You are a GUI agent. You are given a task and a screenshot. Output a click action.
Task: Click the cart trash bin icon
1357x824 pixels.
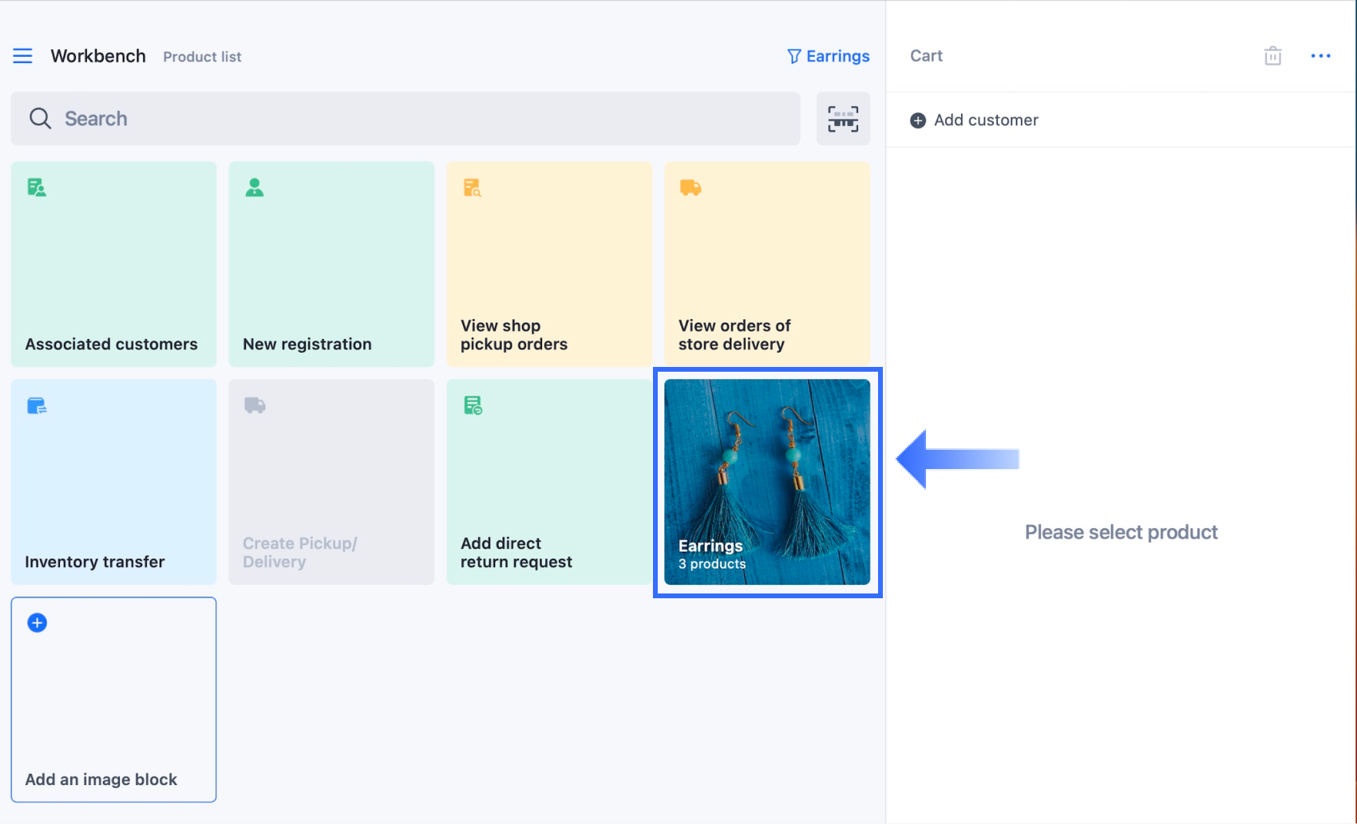point(1272,56)
